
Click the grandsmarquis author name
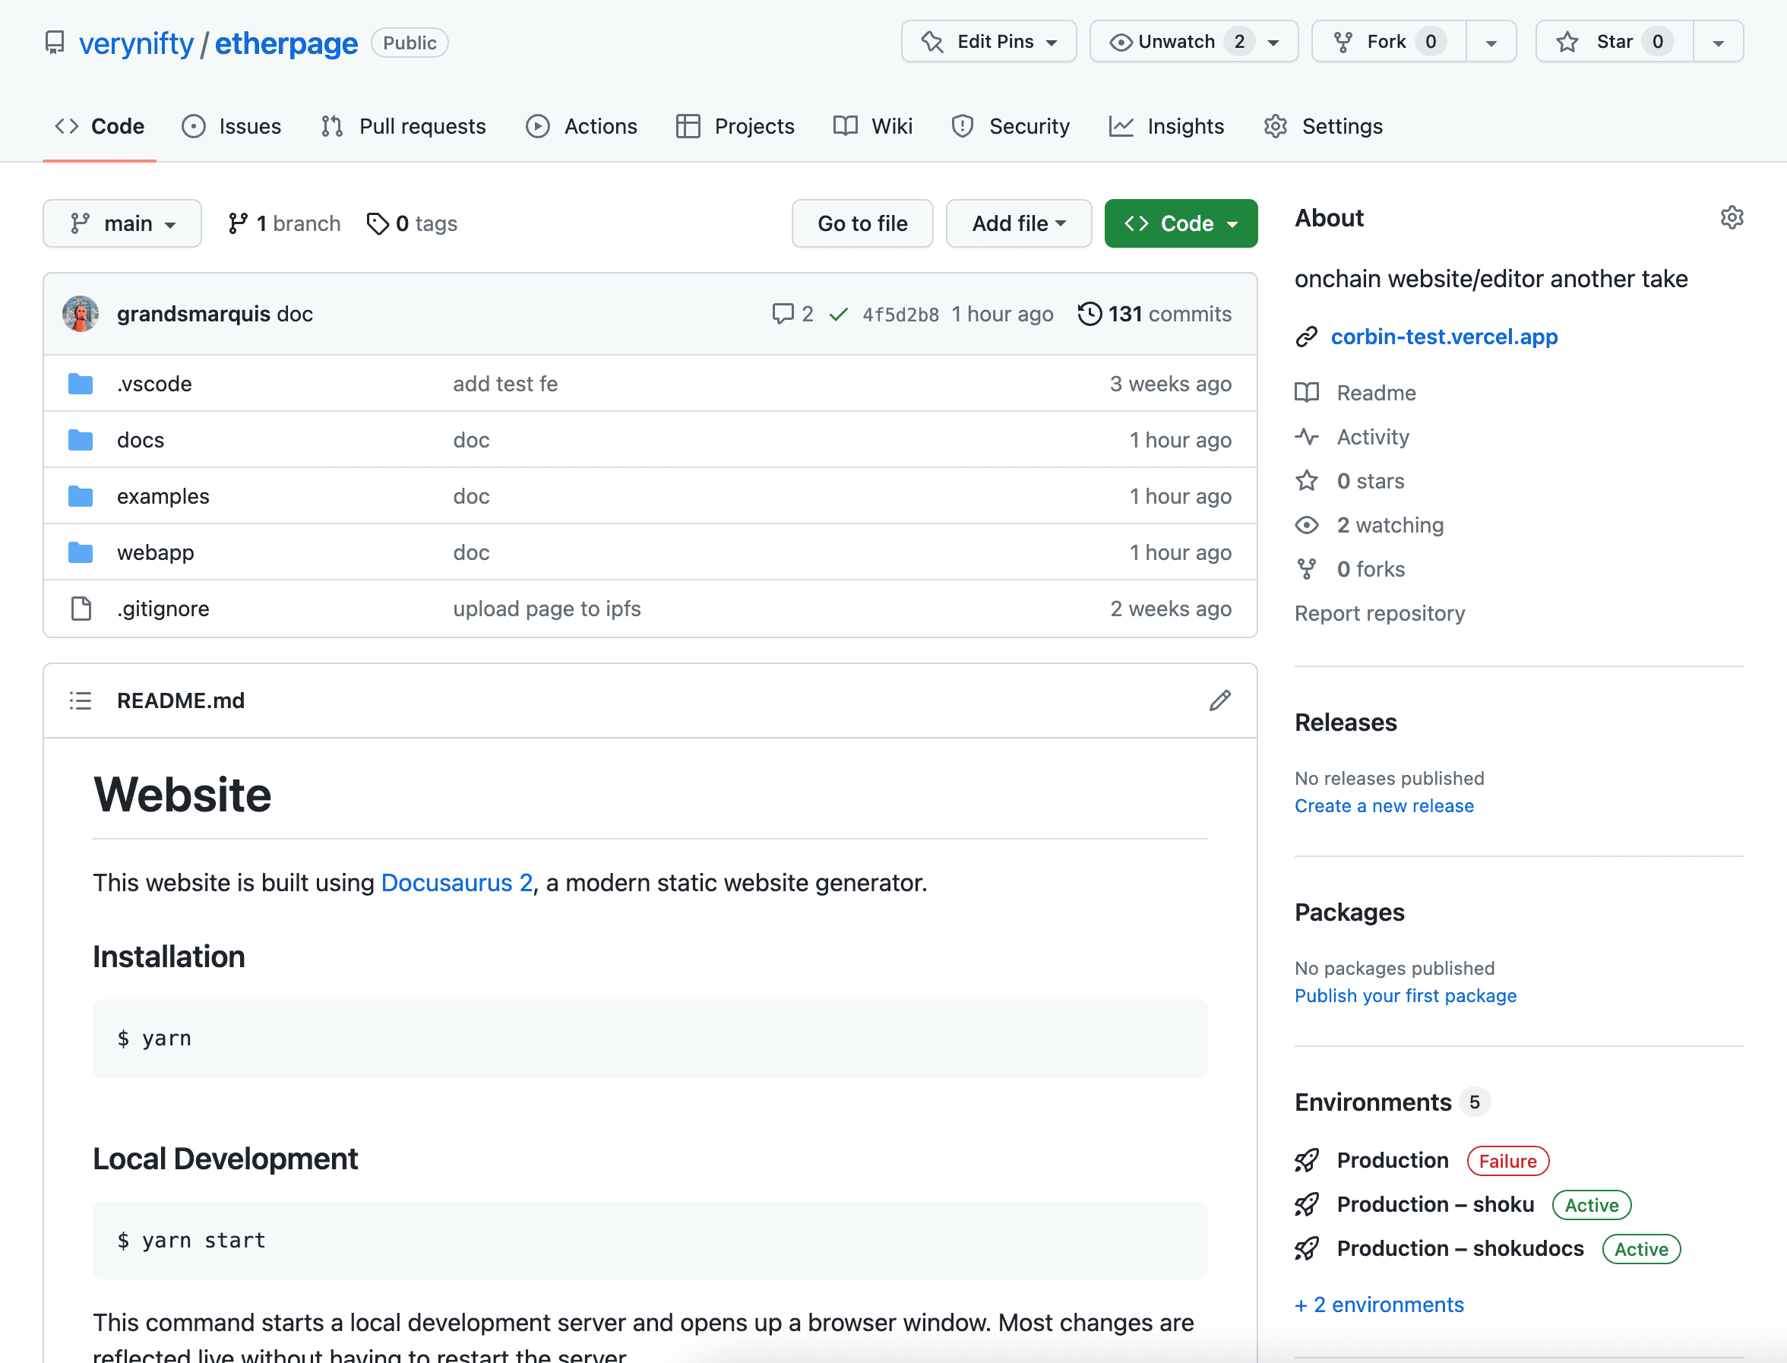pyautogui.click(x=193, y=314)
